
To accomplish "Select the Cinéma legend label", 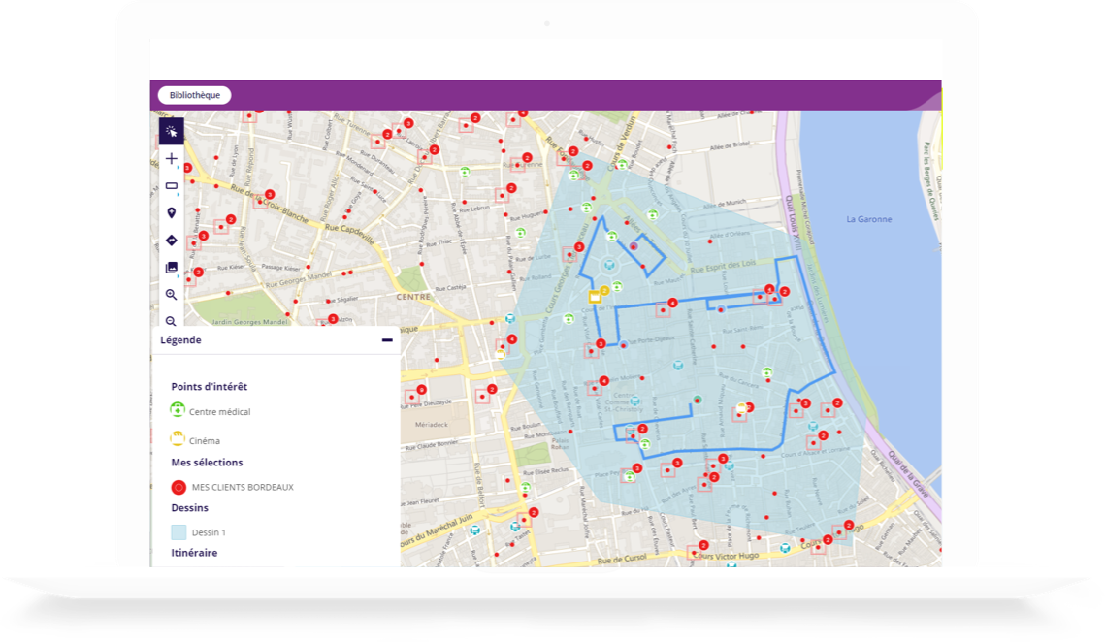I will pos(205,441).
